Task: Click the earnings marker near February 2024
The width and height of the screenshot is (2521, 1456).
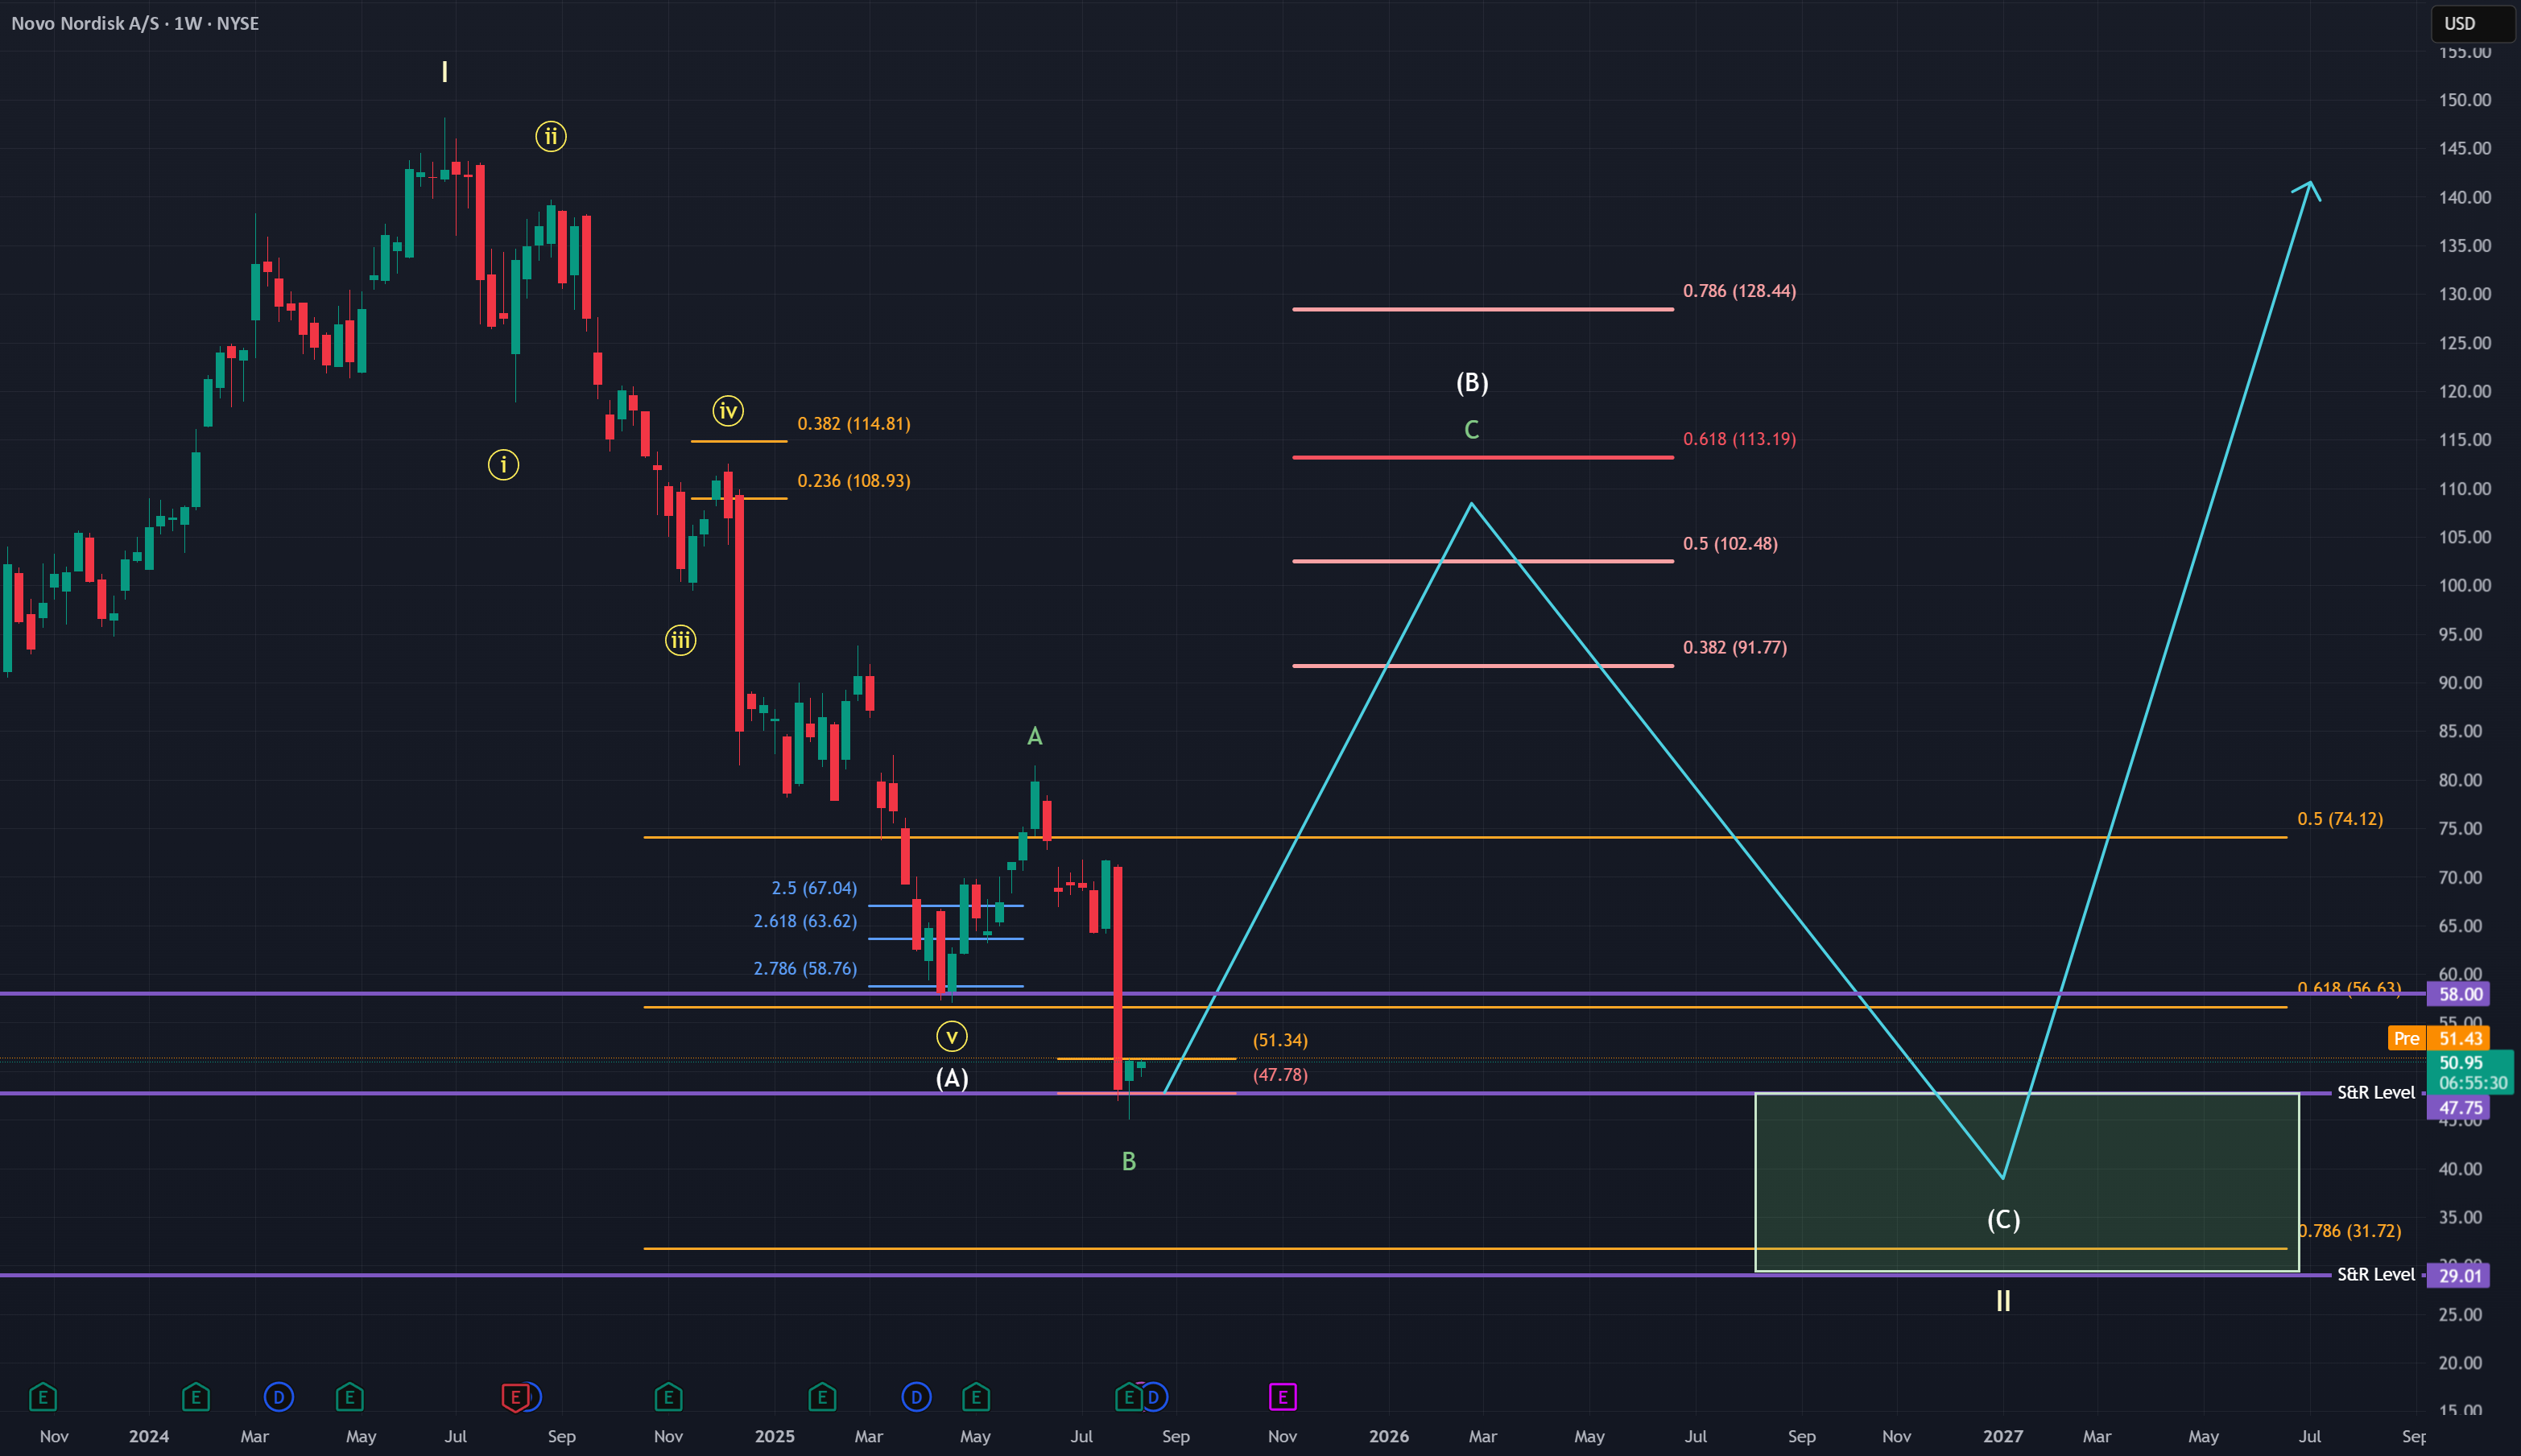Action: point(195,1397)
